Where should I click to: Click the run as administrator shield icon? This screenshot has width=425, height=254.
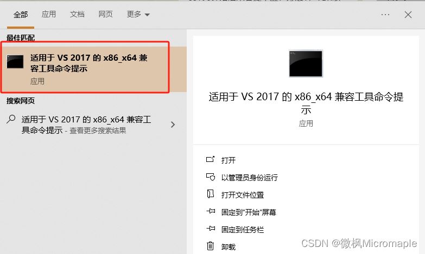pyautogui.click(x=211, y=177)
